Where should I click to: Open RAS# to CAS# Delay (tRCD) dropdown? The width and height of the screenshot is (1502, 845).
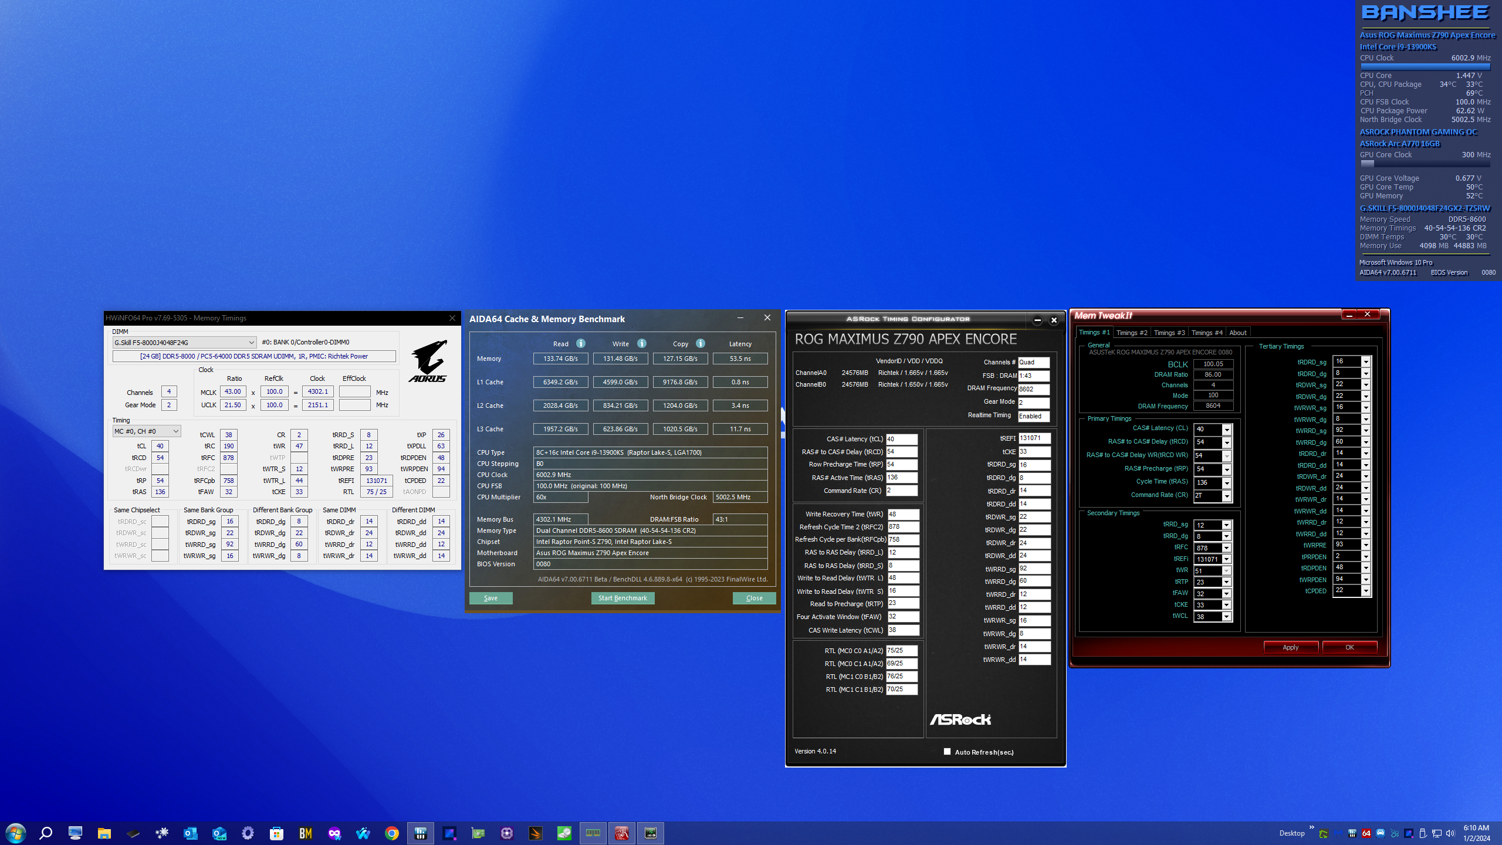(x=1226, y=442)
